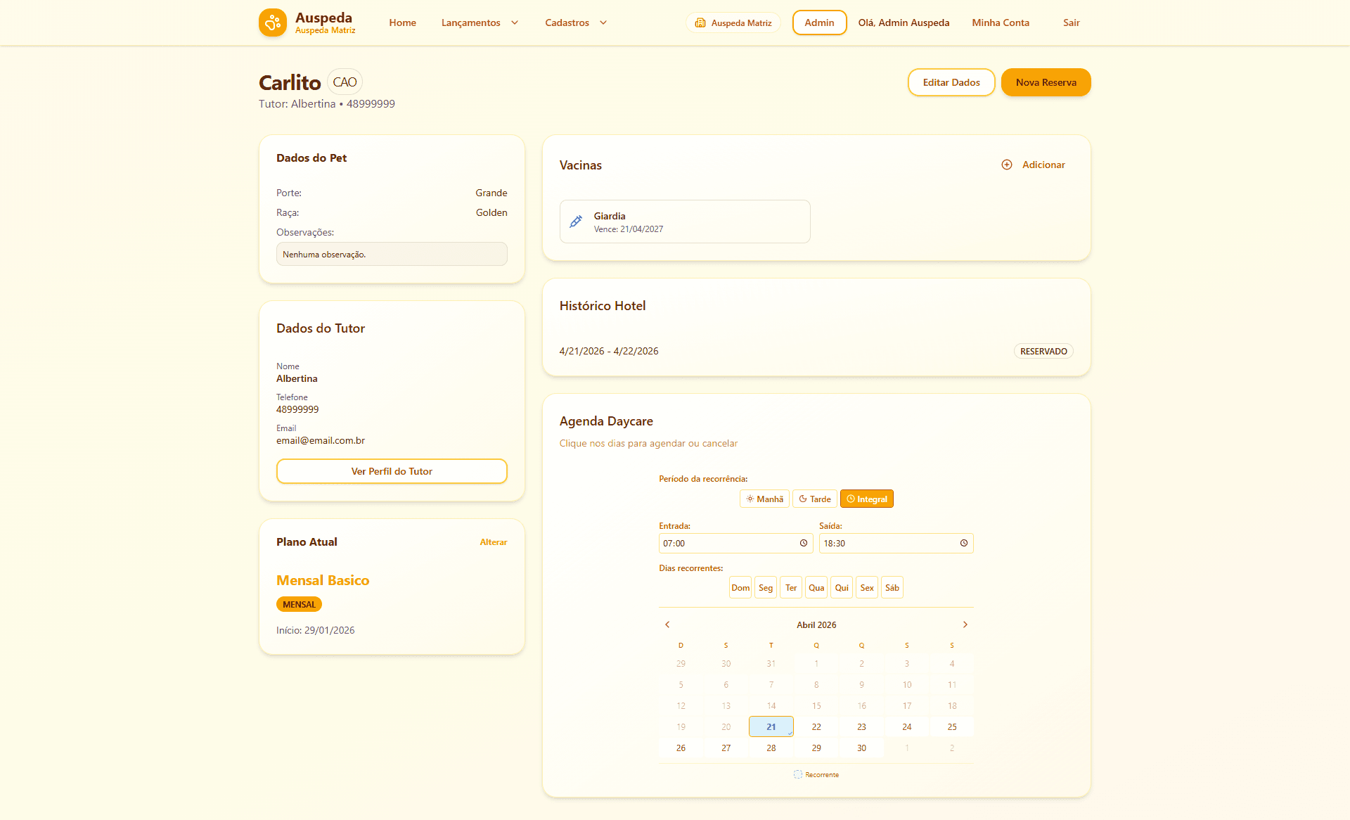This screenshot has height=820, width=1350.
Task: Click Alterar link in Plano Atual
Action: pos(493,542)
